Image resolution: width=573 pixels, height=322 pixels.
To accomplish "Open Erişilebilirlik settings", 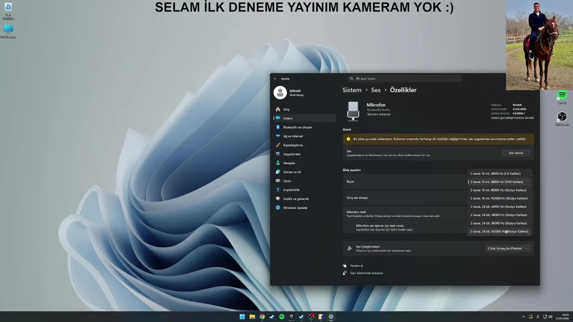I will (x=304, y=190).
